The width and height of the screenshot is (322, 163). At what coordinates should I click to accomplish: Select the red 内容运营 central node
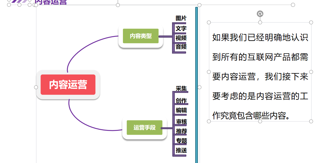[68, 85]
